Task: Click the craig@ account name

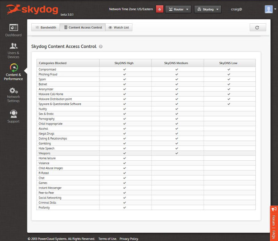Action: (236, 9)
